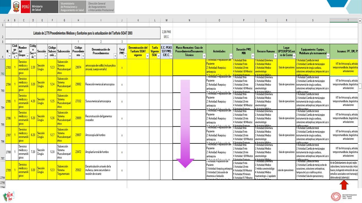Viewport: 362px width, 203px height.
Task: Open the Actividades column filter dropdown
Action: click(x=231, y=56)
